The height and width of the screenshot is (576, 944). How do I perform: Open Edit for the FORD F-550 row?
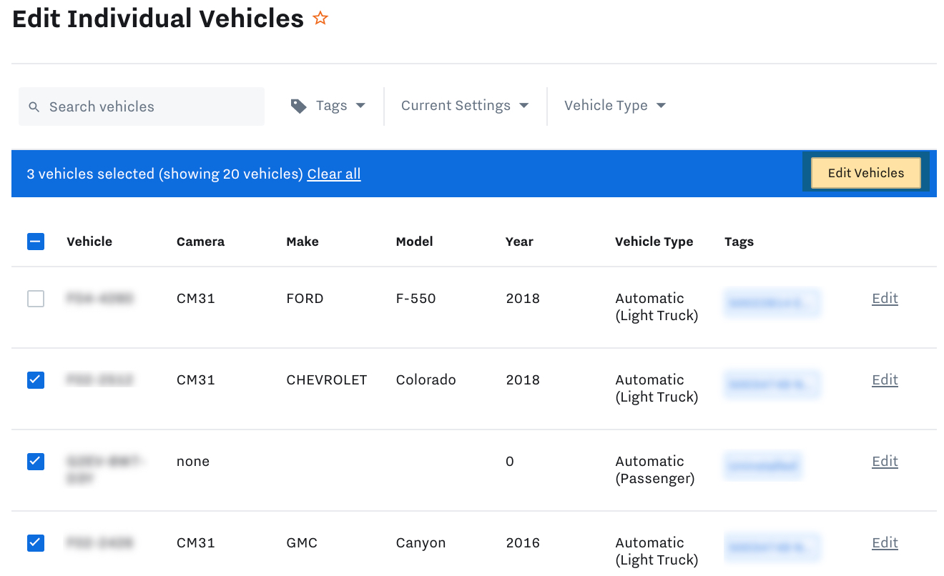tap(885, 298)
